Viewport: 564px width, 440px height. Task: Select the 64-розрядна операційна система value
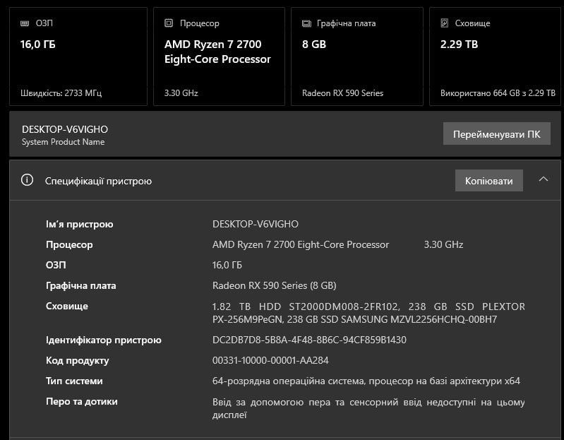point(366,381)
